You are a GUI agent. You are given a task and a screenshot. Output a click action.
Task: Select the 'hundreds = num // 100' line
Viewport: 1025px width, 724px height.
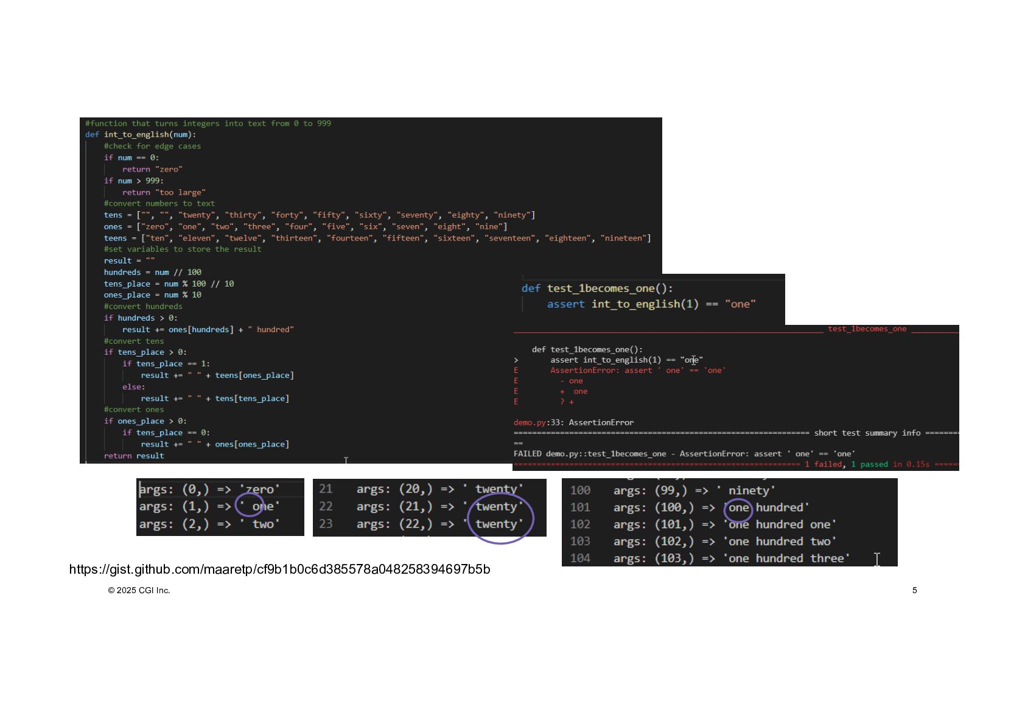(x=152, y=273)
